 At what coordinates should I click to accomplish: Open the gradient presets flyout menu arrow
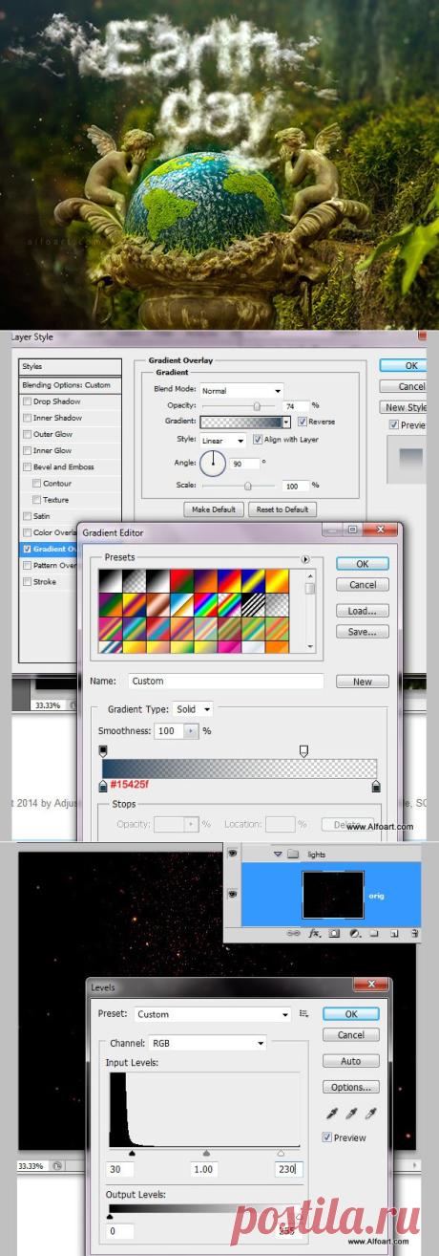click(305, 559)
